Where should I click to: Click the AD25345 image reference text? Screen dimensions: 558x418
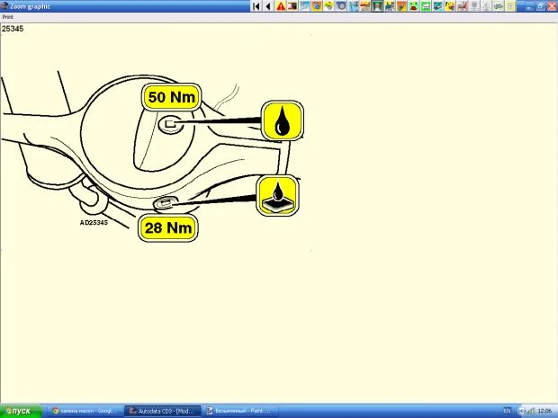pyautogui.click(x=93, y=222)
